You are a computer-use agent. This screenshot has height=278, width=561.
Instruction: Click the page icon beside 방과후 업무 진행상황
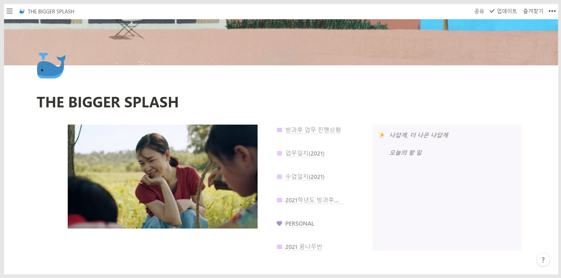pos(279,130)
